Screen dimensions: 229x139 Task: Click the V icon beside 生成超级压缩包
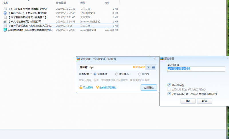pos(97,87)
